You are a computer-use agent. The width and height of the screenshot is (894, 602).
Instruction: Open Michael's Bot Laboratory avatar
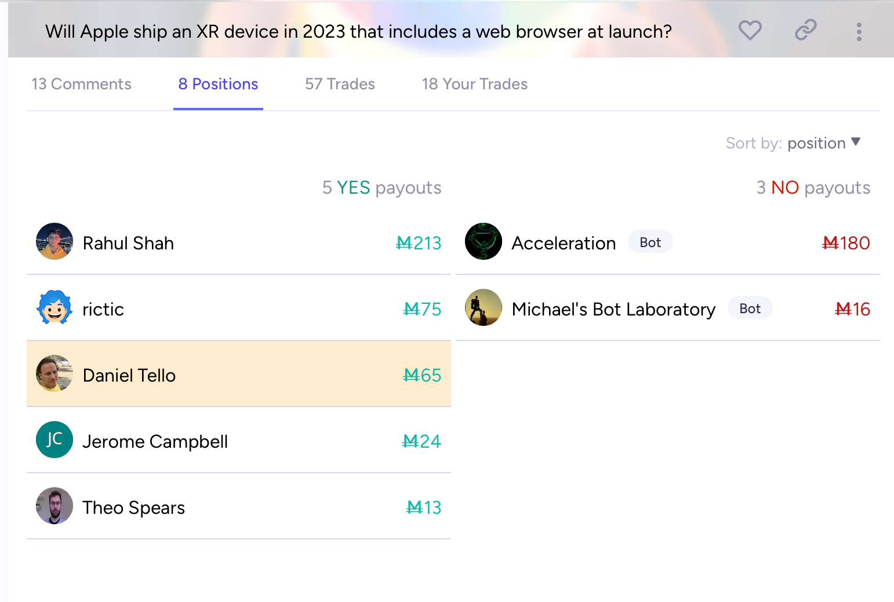pos(484,307)
